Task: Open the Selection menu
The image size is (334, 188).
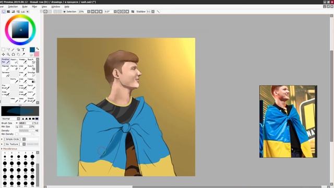Action: (13, 7)
